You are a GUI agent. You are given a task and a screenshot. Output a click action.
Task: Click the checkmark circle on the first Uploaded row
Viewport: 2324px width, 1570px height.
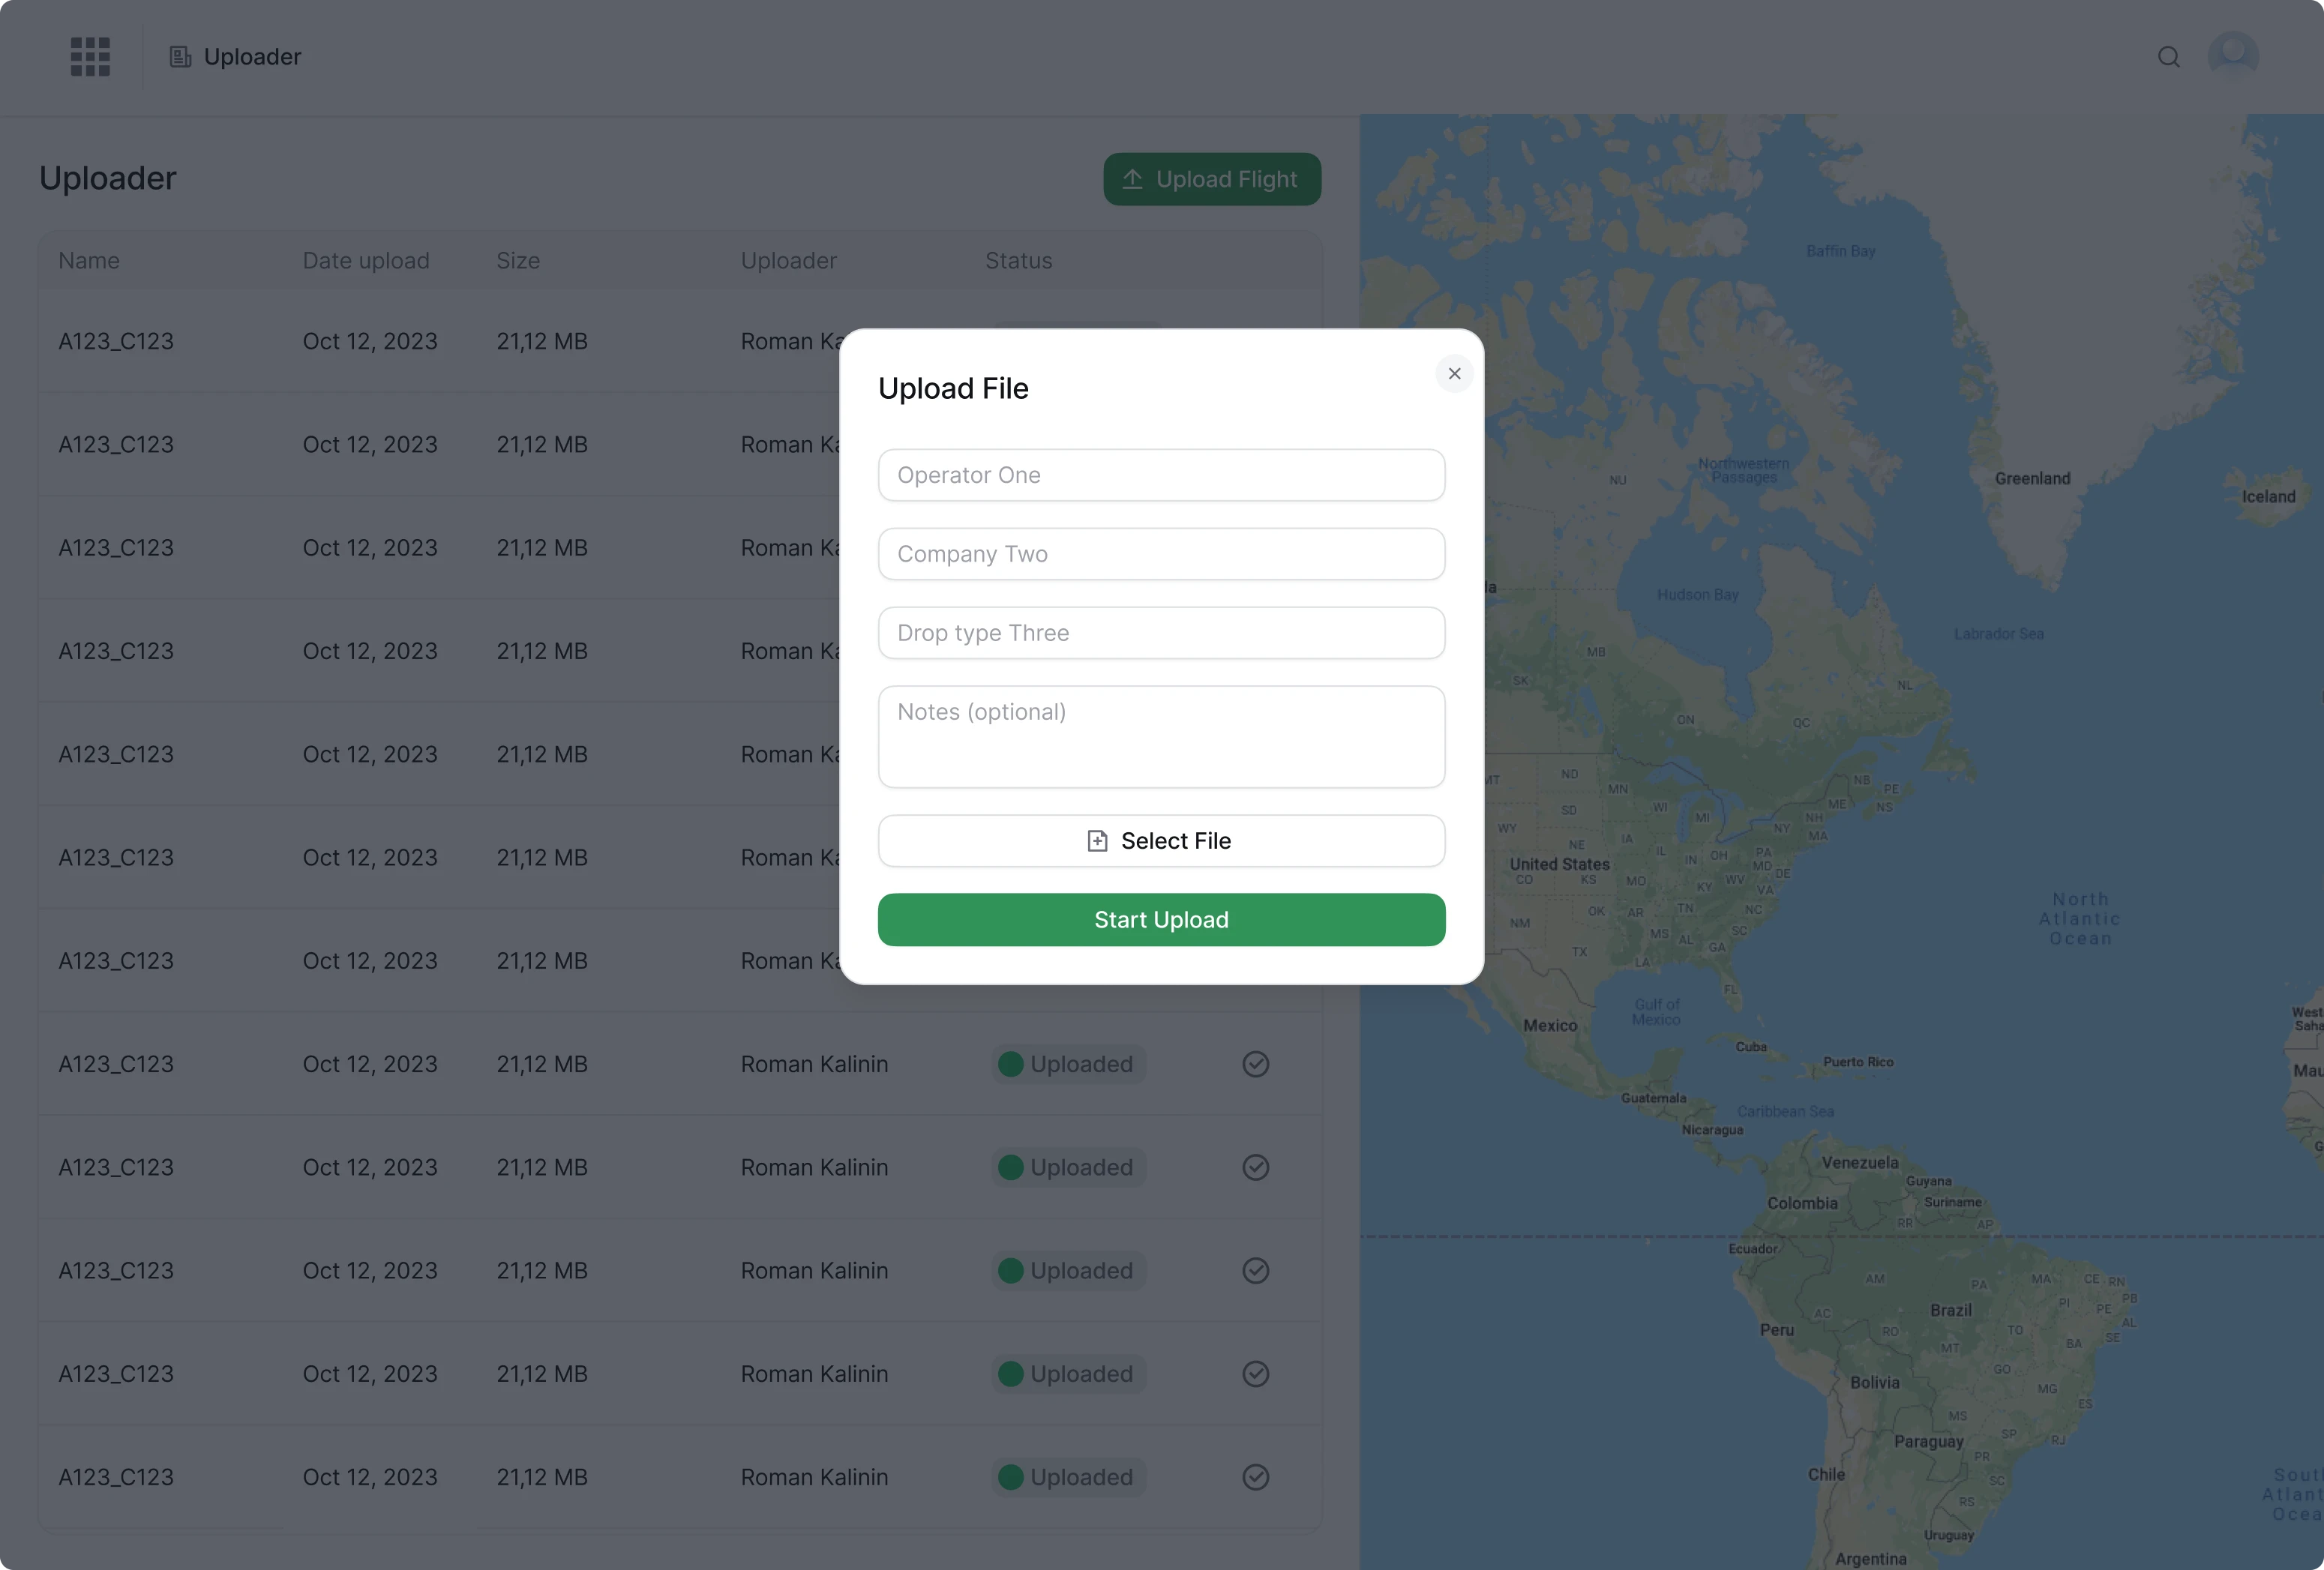(1255, 1064)
